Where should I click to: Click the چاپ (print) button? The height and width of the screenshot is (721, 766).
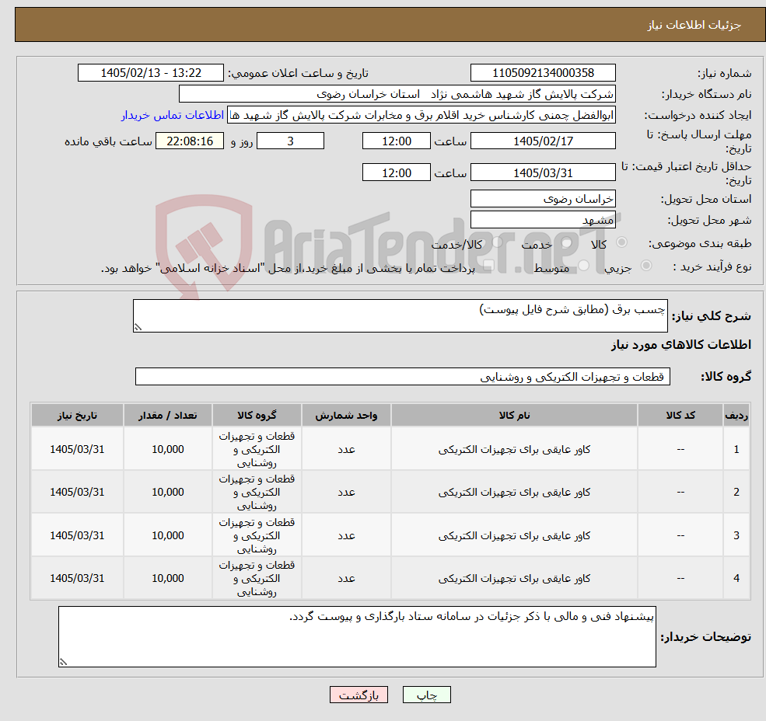(426, 695)
